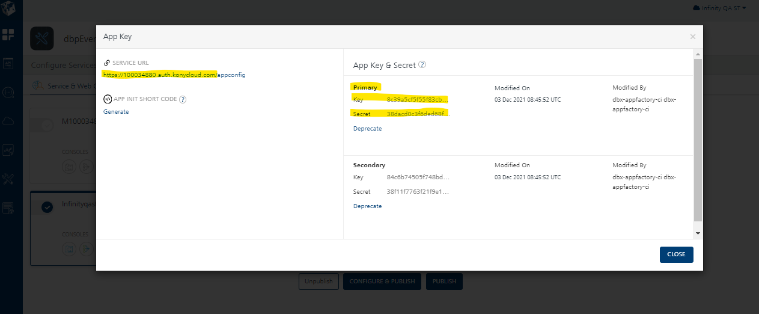Deprecate the Primary app key
This screenshot has width=759, height=314.
coord(367,129)
